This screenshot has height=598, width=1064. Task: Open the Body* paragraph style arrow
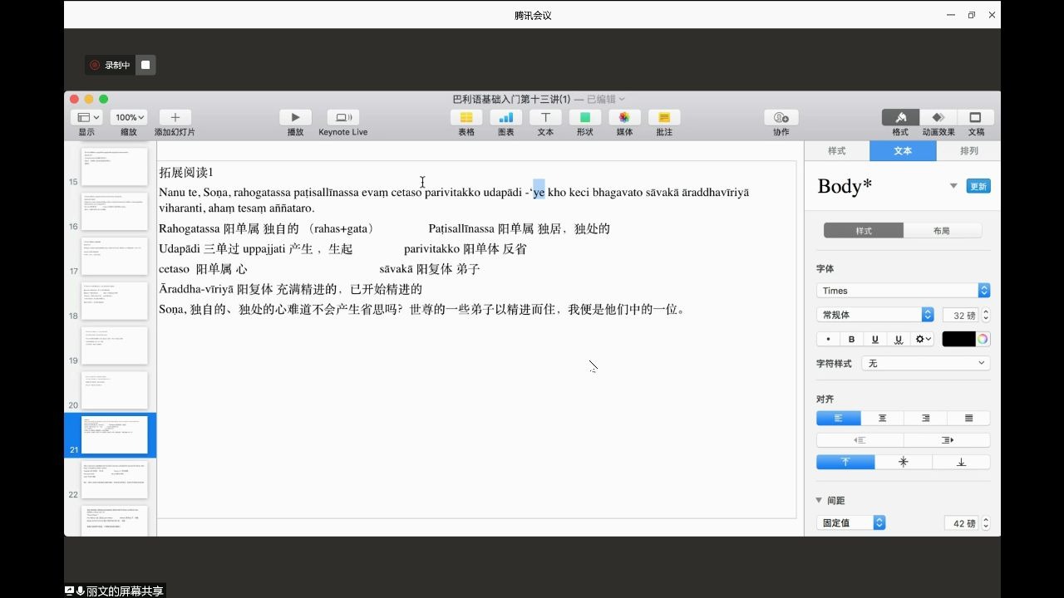pyautogui.click(x=953, y=185)
